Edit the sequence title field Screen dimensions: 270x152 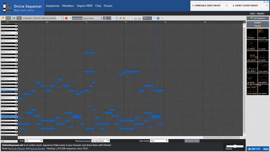(x=39, y=18)
